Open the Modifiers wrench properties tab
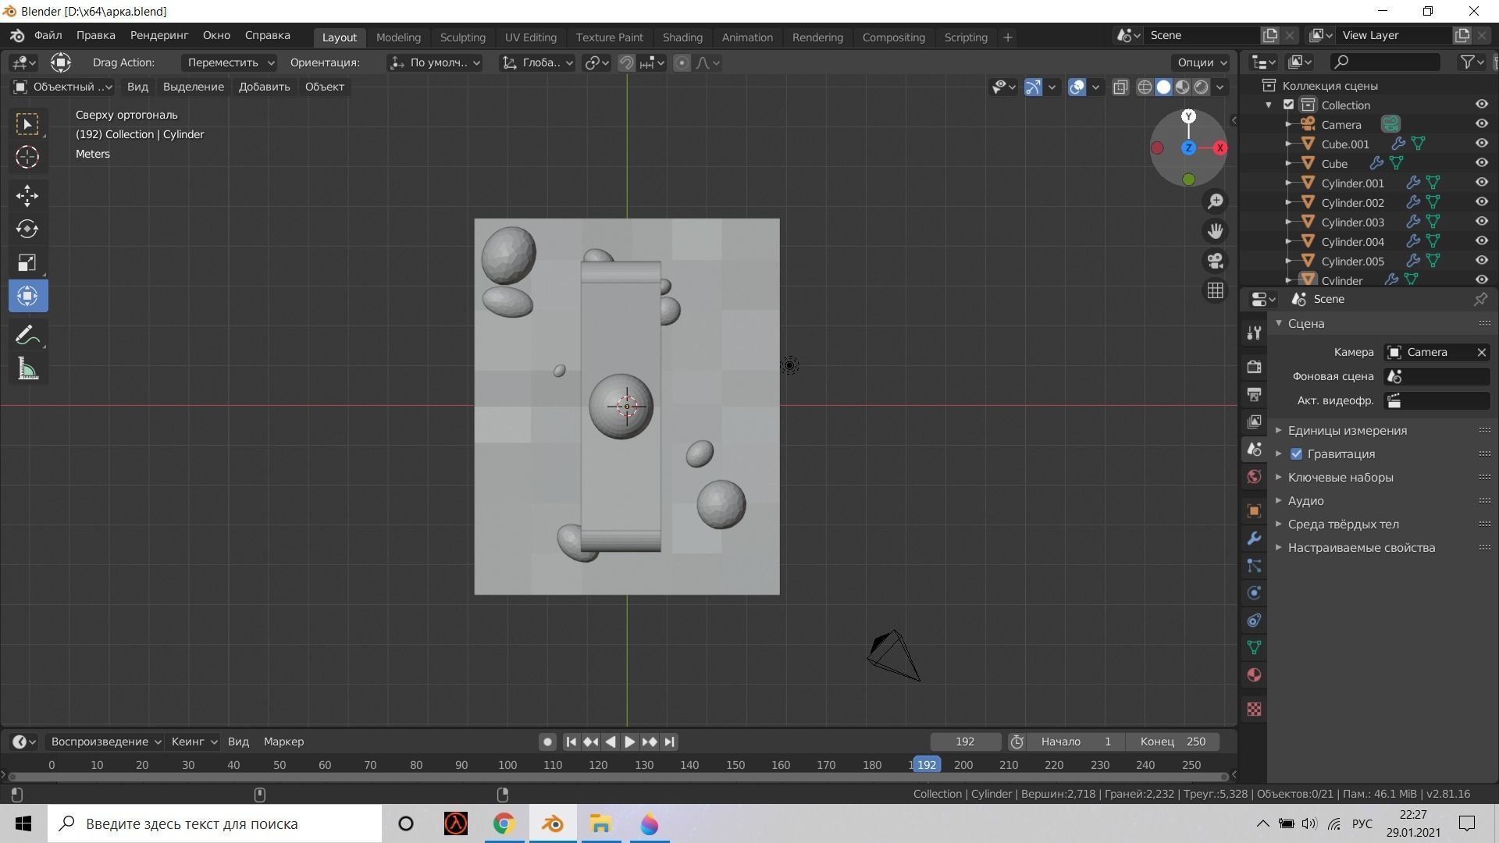The height and width of the screenshot is (843, 1499). (x=1254, y=539)
